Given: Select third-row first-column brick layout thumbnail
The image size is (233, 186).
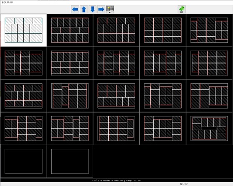Looking at the screenshot, I should 23,96.
